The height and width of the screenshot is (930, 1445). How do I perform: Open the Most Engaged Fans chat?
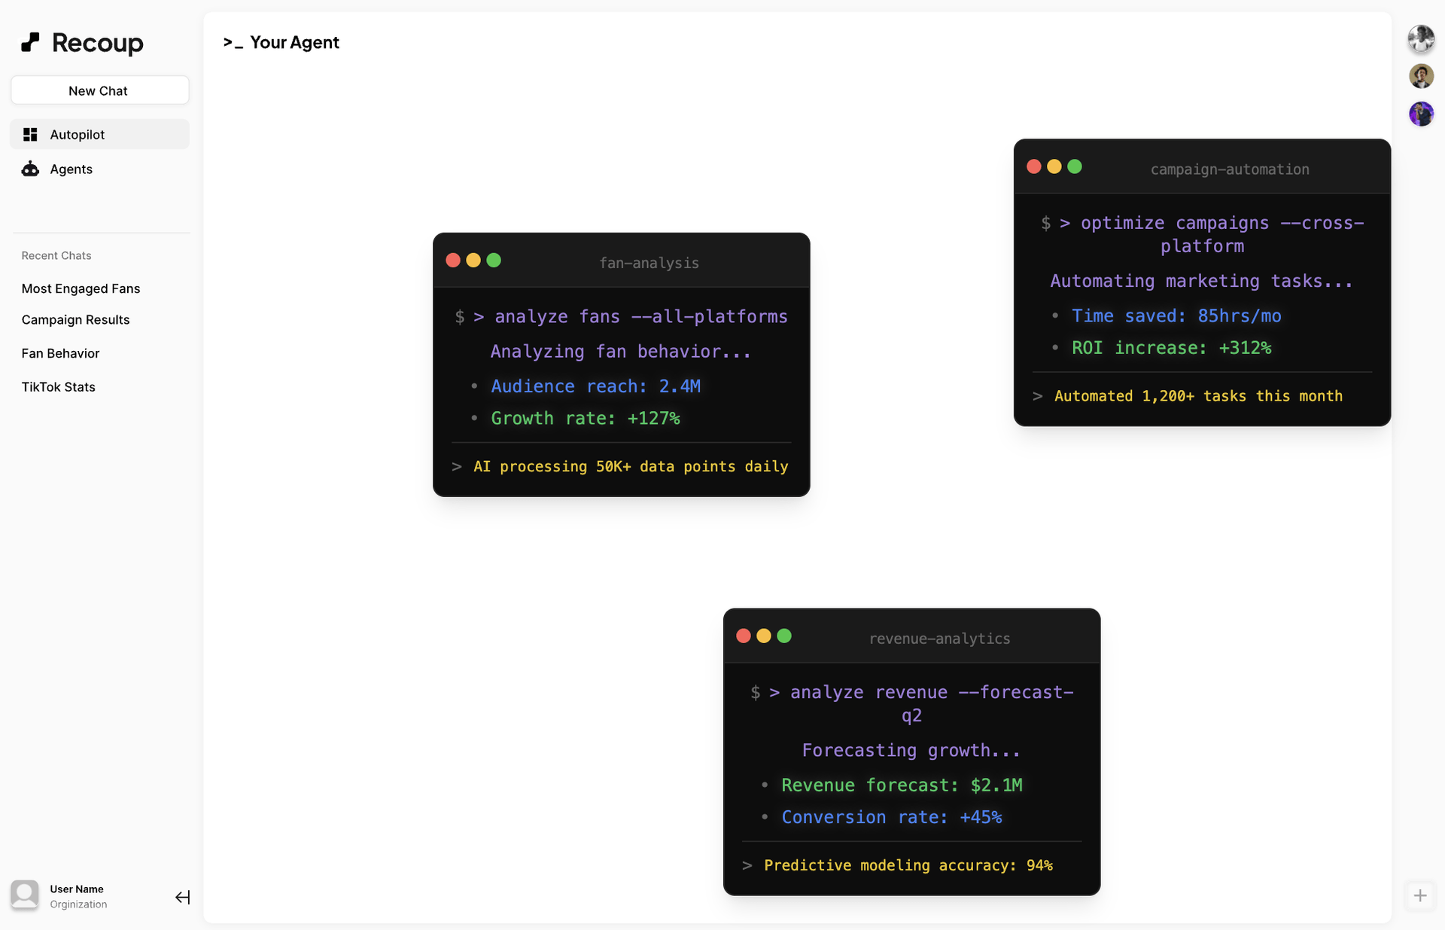coord(81,288)
